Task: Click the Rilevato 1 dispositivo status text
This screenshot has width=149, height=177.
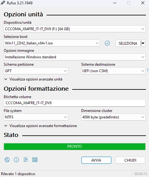Action: pyautogui.click(x=18, y=174)
